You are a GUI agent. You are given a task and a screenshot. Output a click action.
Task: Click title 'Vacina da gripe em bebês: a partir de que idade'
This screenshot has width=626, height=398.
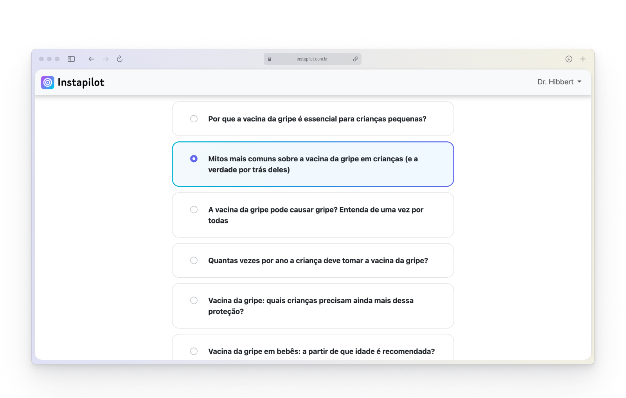322,352
